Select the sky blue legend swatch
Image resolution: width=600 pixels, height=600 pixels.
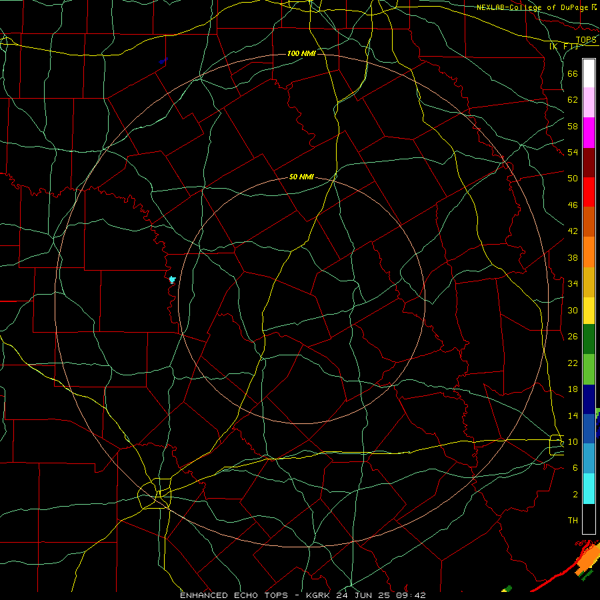pos(589,459)
